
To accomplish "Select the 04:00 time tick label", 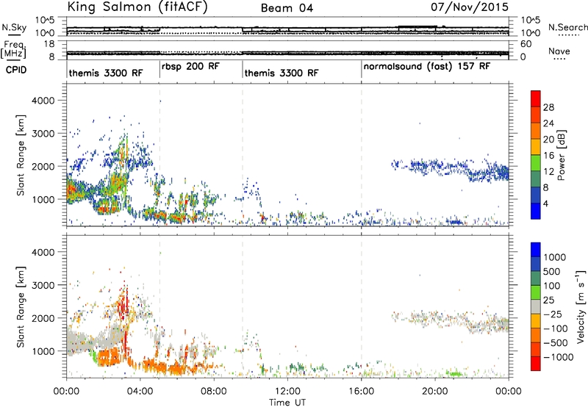I will tap(140, 392).
